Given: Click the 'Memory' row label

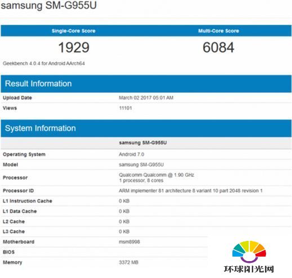Looking at the screenshot, I should [12, 262].
